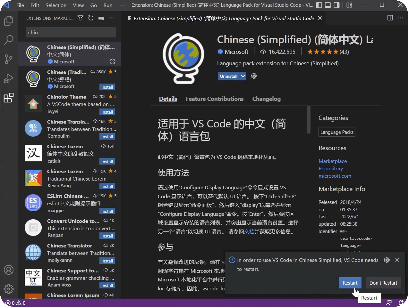Open the Run and Debug view

coord(9,78)
